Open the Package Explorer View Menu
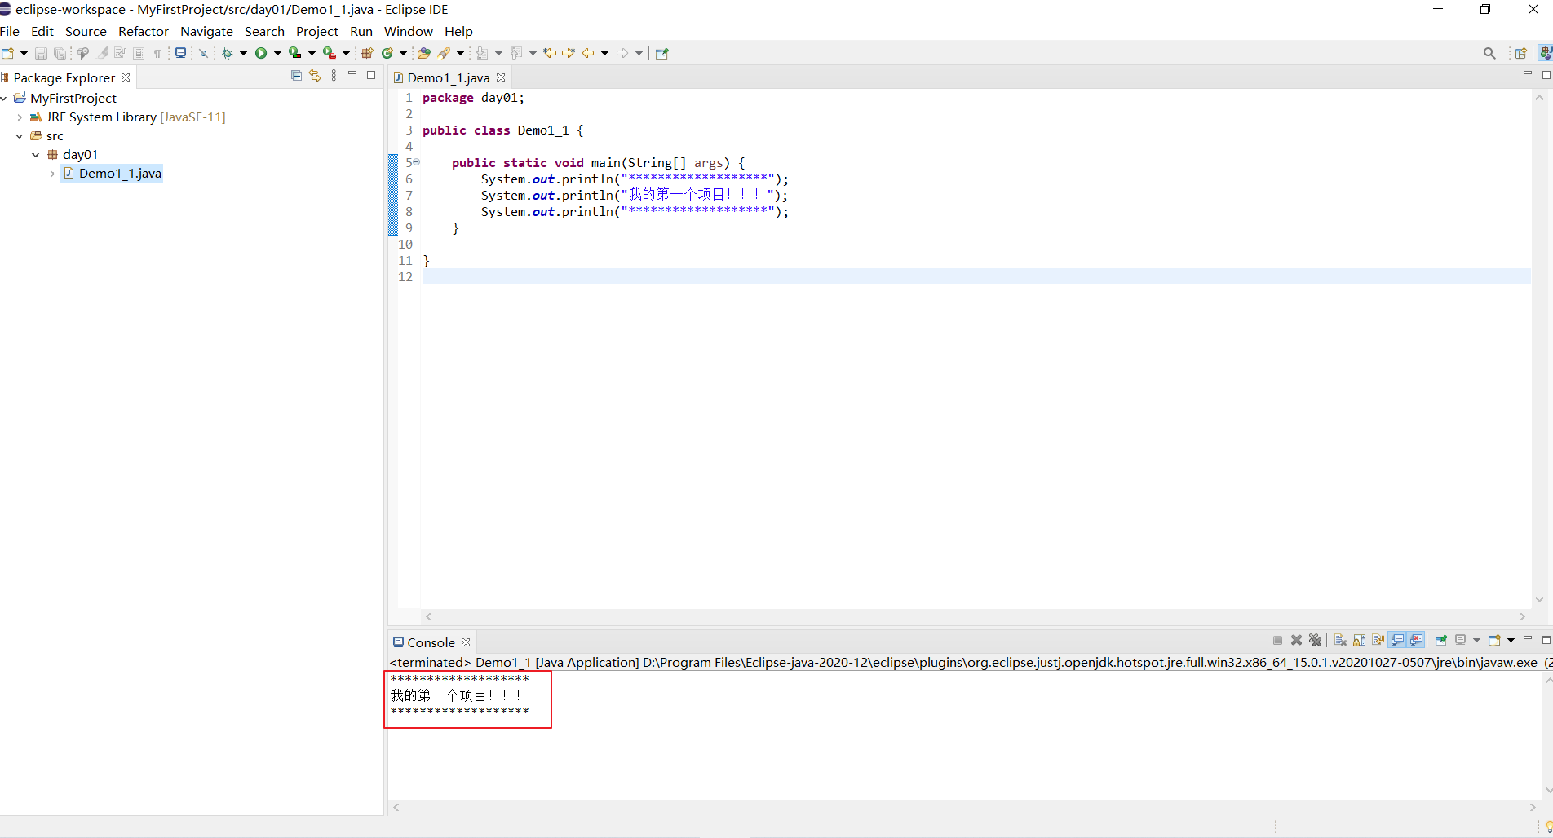The height and width of the screenshot is (838, 1553). coord(334,76)
